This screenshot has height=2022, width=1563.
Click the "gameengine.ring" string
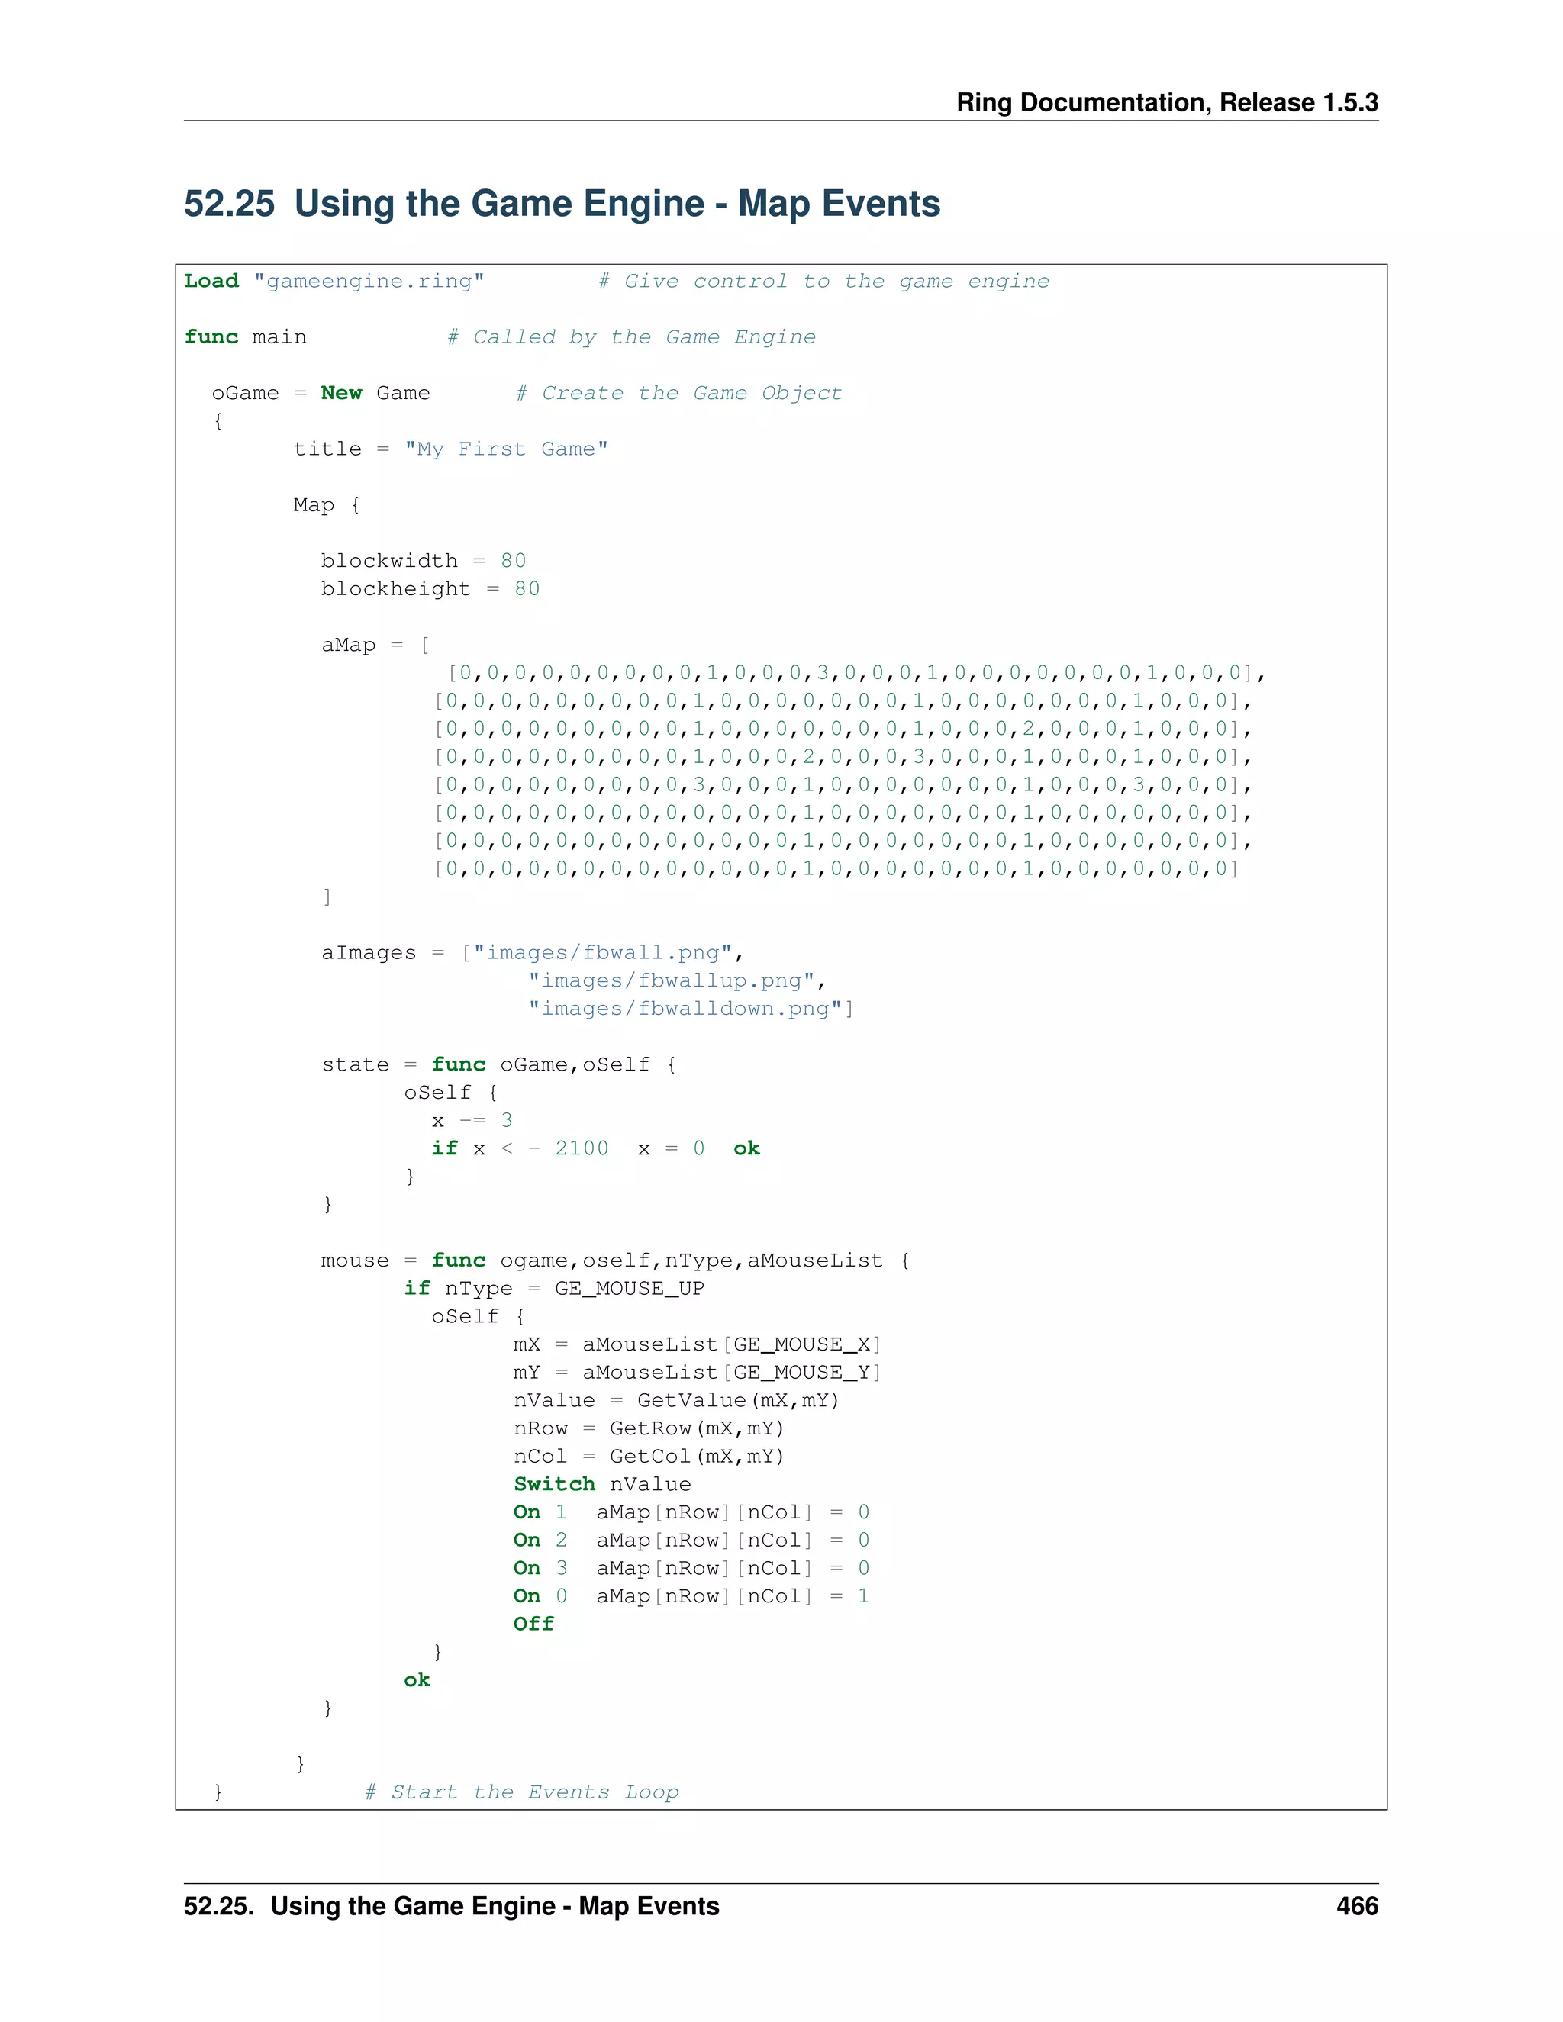click(369, 282)
